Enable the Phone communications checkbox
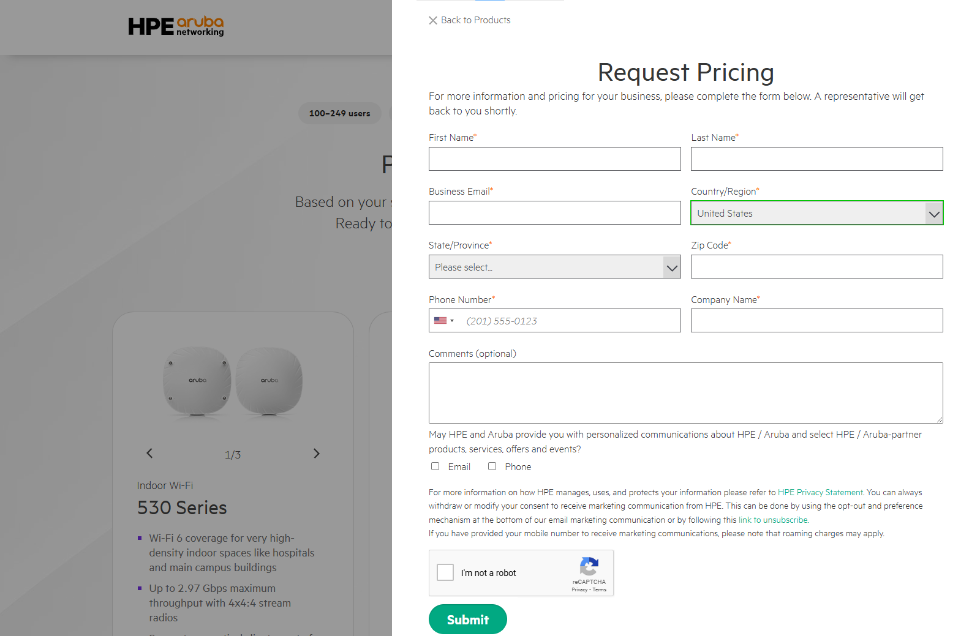This screenshot has width=980, height=636. (x=492, y=466)
